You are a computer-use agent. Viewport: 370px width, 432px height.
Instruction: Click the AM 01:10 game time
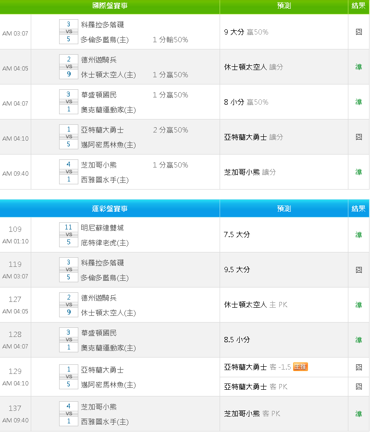(15, 241)
